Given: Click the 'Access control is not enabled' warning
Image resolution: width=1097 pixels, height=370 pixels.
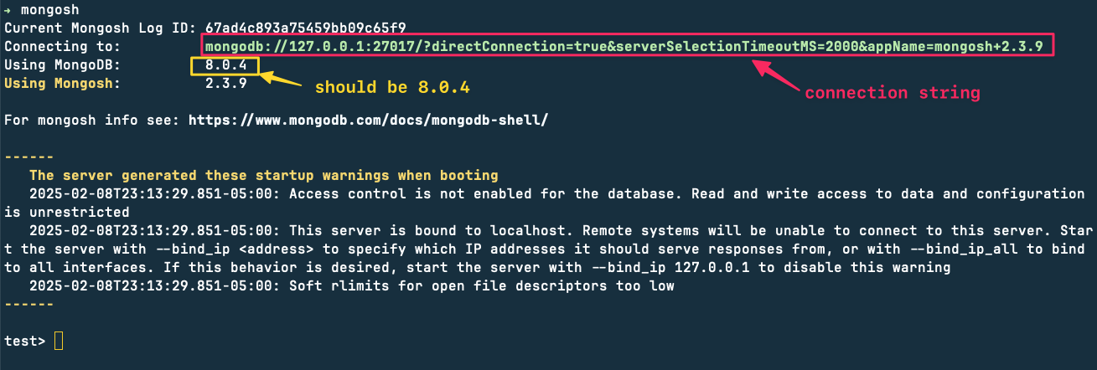Looking at the screenshot, I should pyautogui.click(x=545, y=203).
